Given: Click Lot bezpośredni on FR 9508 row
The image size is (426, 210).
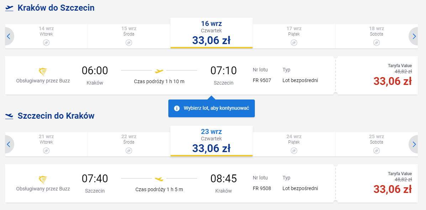Looking at the screenshot, I should pyautogui.click(x=300, y=188).
